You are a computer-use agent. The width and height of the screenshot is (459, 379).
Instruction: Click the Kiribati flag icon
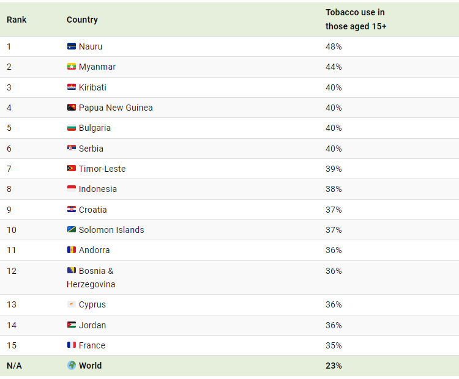[x=71, y=87]
